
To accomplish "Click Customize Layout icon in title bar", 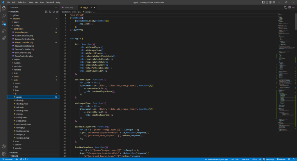I will click(274, 2).
